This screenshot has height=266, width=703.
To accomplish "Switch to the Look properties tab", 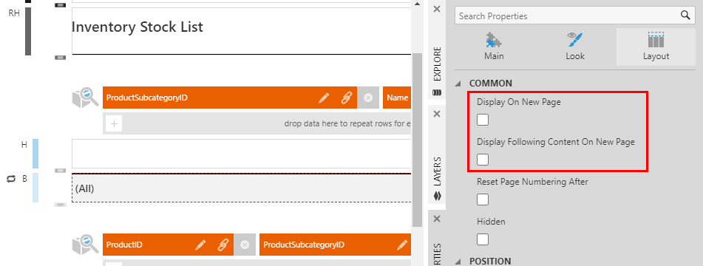I will tap(575, 48).
